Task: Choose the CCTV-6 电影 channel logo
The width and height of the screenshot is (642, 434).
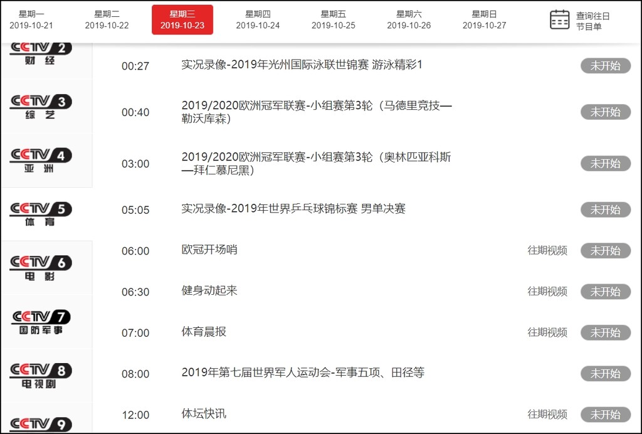Action: [41, 268]
